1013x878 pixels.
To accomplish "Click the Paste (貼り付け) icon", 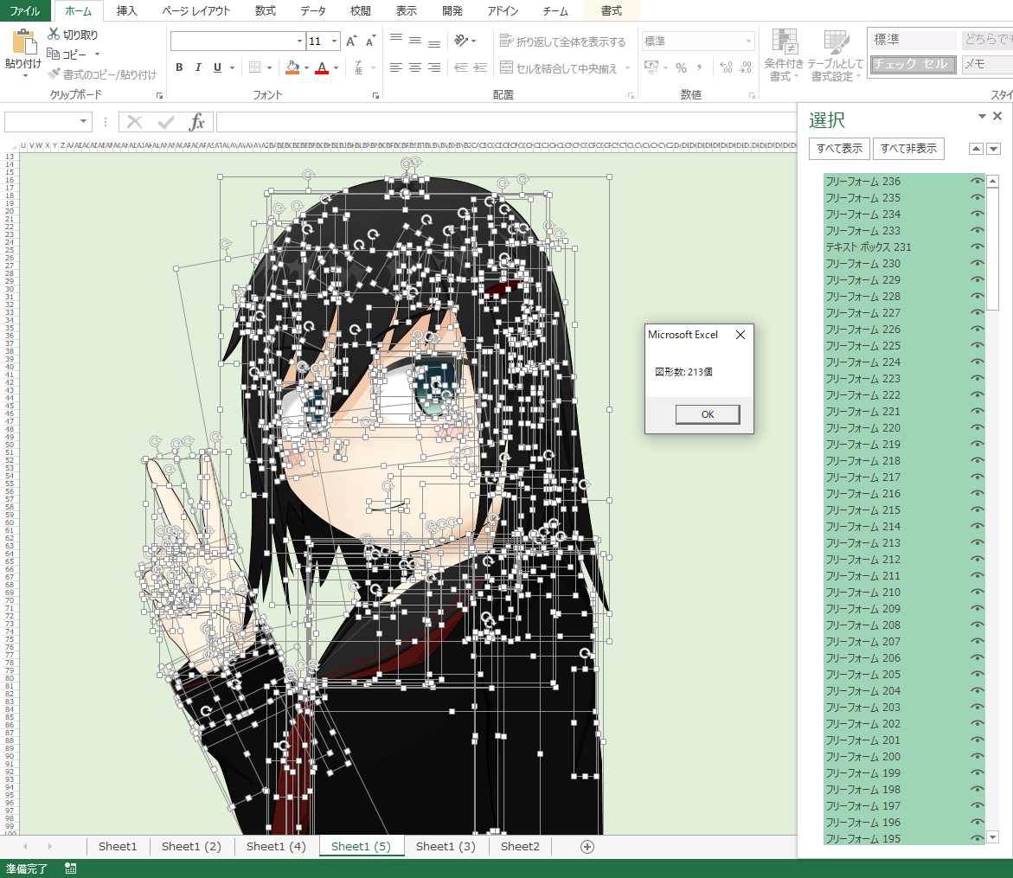I will 24,43.
